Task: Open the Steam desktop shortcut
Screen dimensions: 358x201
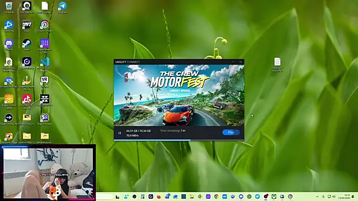Action: (27, 45)
